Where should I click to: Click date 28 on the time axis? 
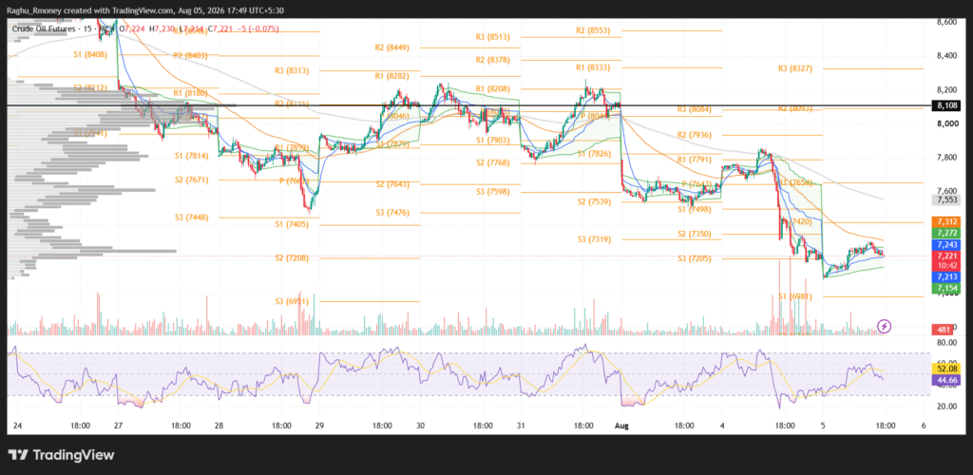coord(218,426)
